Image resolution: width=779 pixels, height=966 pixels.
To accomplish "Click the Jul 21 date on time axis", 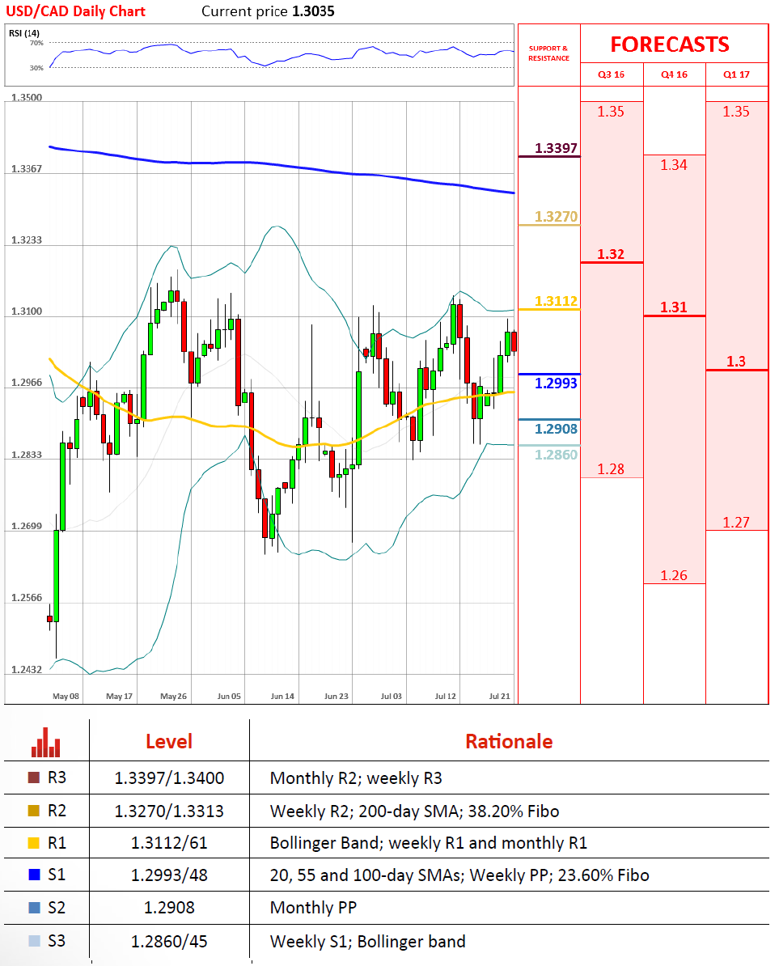I will [499, 696].
